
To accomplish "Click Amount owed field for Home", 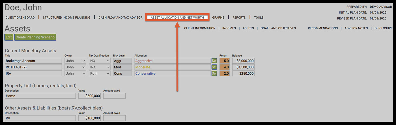I will (115, 96).
